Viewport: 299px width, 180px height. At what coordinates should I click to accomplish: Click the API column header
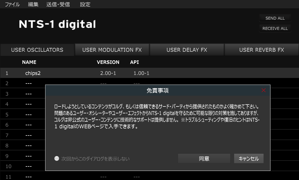point(134,62)
